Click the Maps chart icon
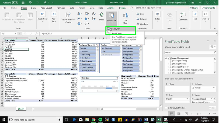This screenshot has height=123, width=219. point(102,17)
